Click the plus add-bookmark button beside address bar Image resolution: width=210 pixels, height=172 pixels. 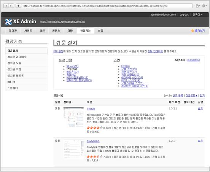click(x=19, y=6)
